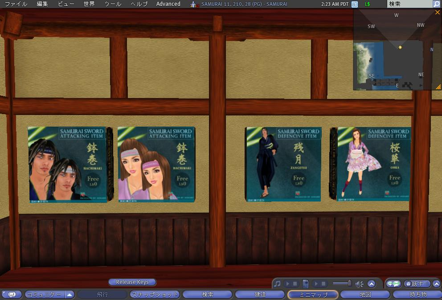Click the OHKA defensive item poster
This screenshot has height=300, width=442.
373,164
